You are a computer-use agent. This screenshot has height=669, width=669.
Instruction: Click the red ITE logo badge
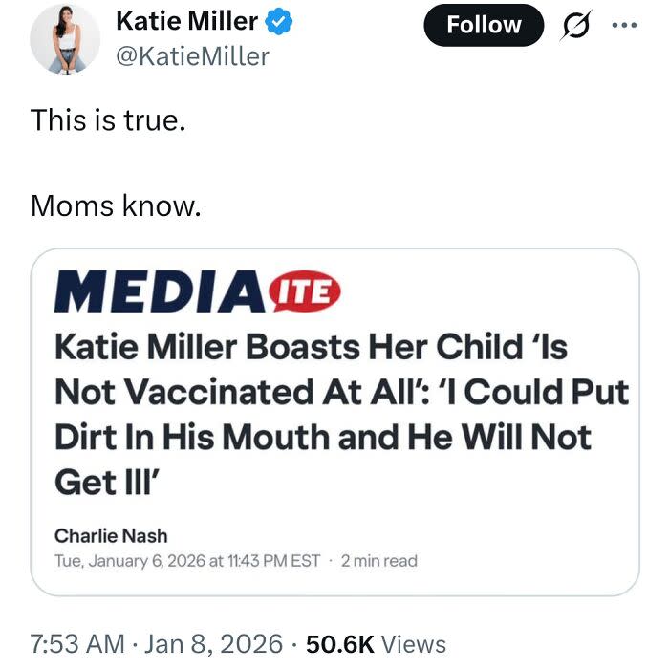pos(302,288)
